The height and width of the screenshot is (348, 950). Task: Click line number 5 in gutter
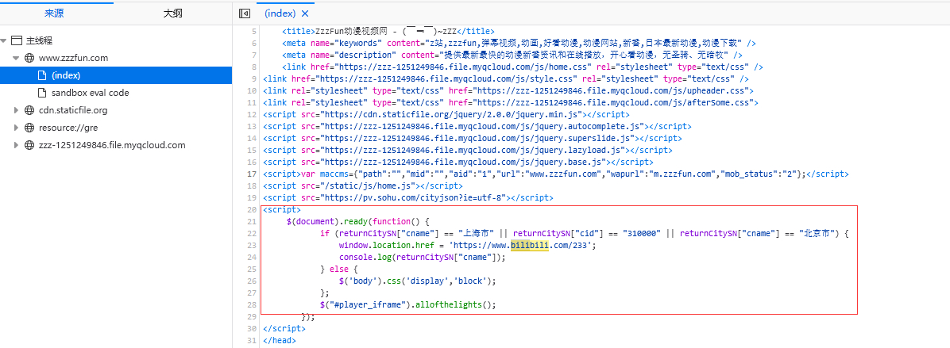click(x=254, y=31)
